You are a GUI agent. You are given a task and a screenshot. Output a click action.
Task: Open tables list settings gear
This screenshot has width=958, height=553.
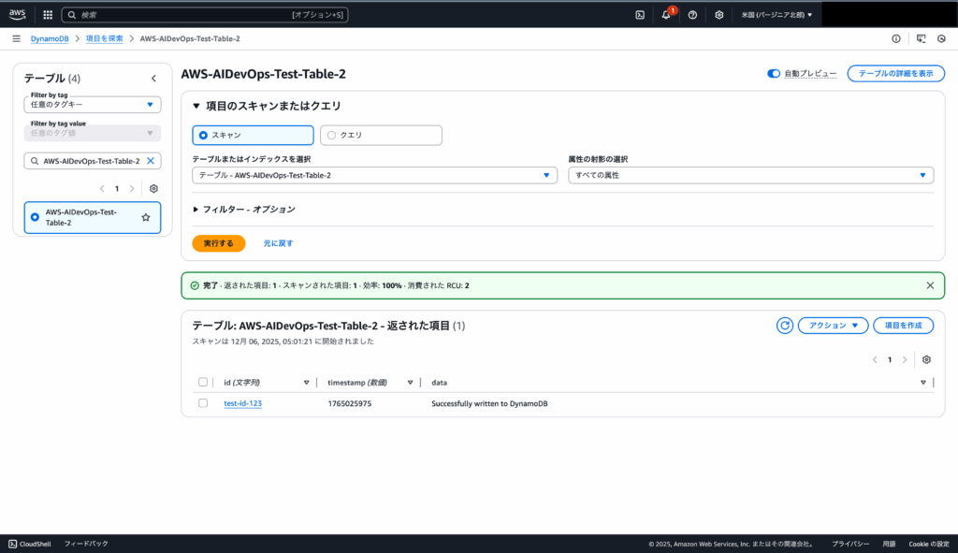click(153, 188)
